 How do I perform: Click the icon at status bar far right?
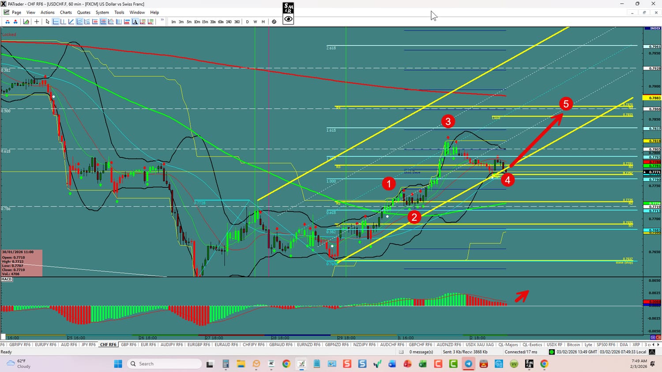(x=652, y=352)
